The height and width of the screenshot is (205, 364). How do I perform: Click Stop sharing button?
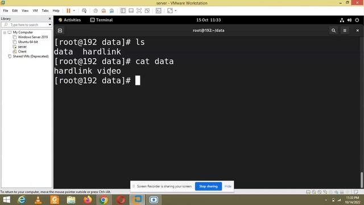[208, 186]
